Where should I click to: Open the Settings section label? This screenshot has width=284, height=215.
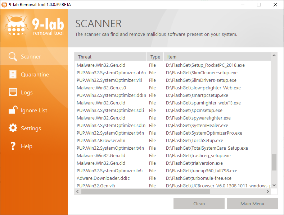click(x=31, y=128)
